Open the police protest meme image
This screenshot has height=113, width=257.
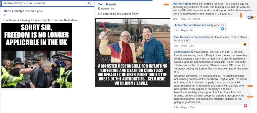click(x=37, y=55)
